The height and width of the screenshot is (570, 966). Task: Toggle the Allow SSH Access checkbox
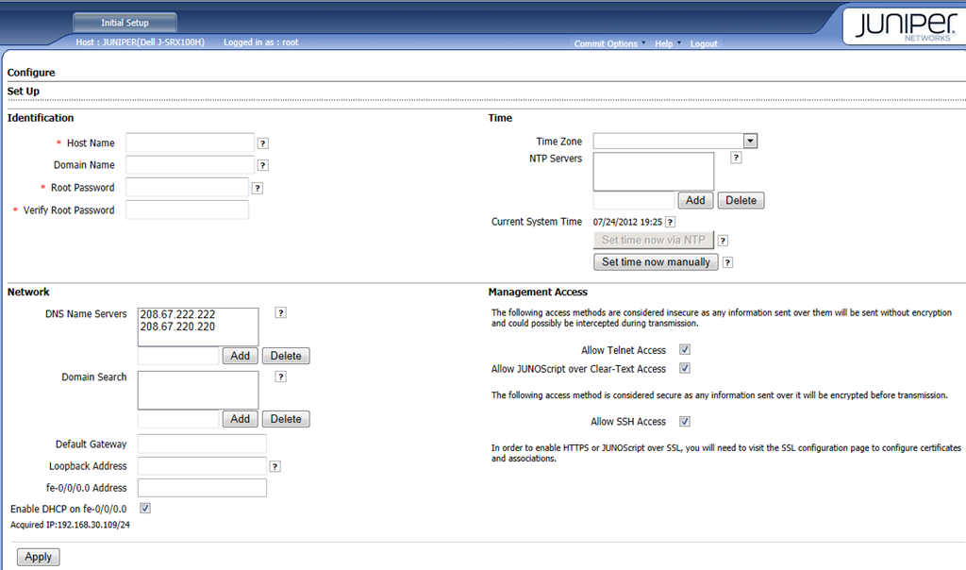point(685,422)
